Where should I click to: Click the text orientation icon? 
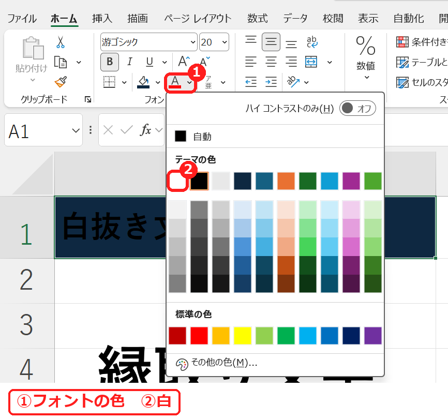[293, 82]
